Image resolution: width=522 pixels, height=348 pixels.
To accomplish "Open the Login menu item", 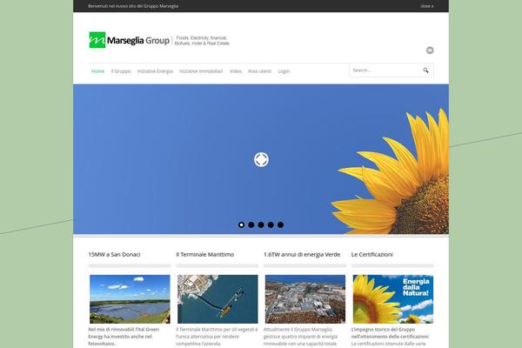I will [284, 71].
